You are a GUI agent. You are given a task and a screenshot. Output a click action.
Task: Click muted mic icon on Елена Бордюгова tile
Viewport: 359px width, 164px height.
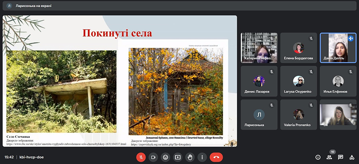(x=311, y=38)
